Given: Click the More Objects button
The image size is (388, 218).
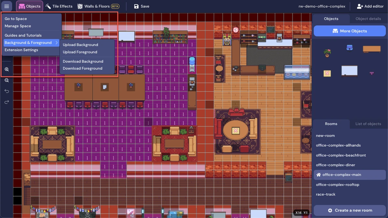Looking at the screenshot, I should [x=350, y=31].
